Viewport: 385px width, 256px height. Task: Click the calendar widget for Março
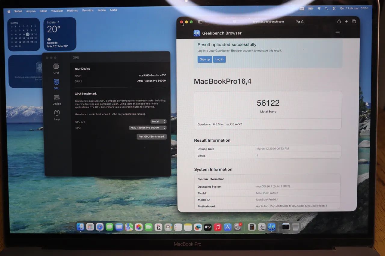pyautogui.click(x=24, y=34)
